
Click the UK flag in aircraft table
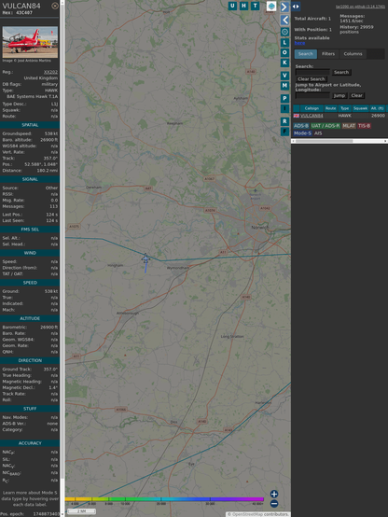(x=297, y=116)
